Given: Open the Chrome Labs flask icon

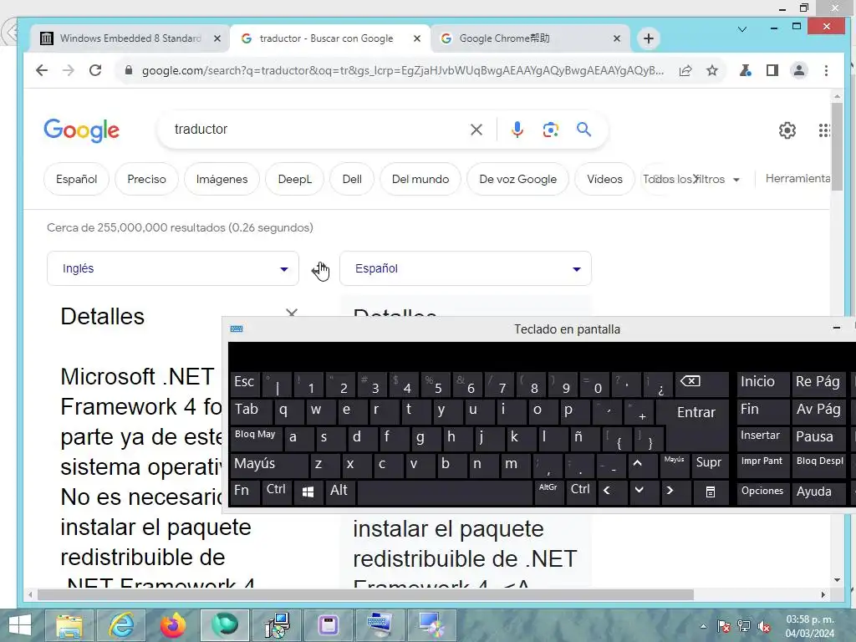Looking at the screenshot, I should pyautogui.click(x=745, y=70).
